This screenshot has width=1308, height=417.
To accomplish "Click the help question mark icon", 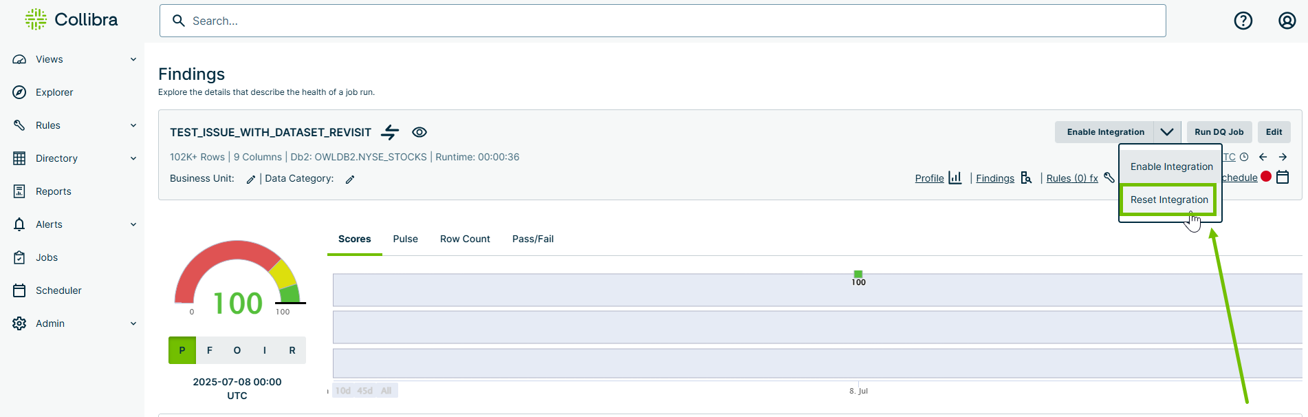I will 1243,21.
